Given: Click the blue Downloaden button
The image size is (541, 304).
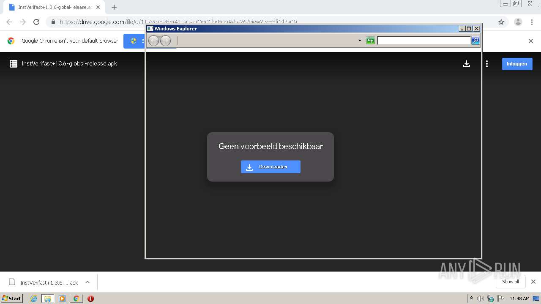Looking at the screenshot, I should tap(270, 167).
